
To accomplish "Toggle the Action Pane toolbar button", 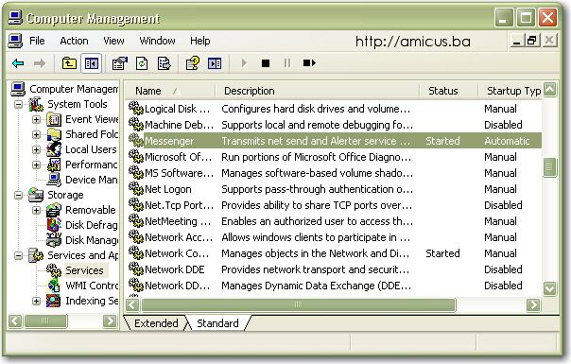I will point(215,63).
